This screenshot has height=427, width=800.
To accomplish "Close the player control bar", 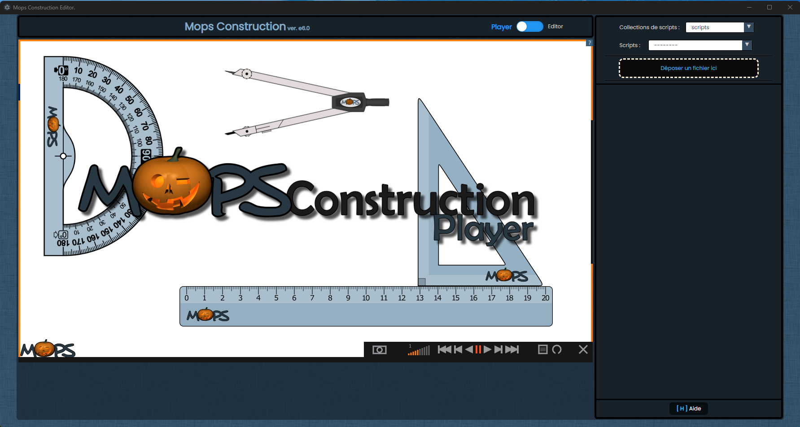I will pyautogui.click(x=583, y=349).
